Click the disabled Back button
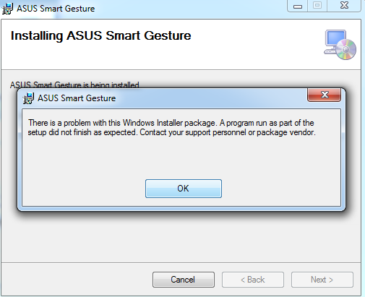Image resolution: width=365 pixels, height=297 pixels. pos(253,280)
